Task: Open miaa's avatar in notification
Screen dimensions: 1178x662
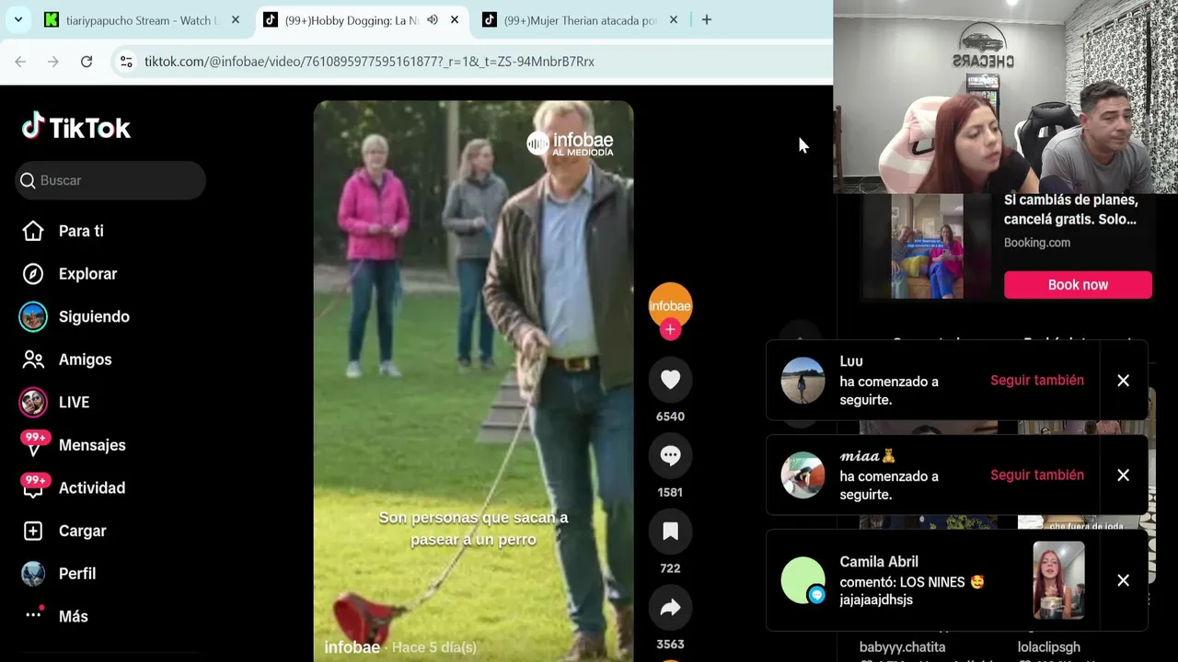Action: coord(803,475)
